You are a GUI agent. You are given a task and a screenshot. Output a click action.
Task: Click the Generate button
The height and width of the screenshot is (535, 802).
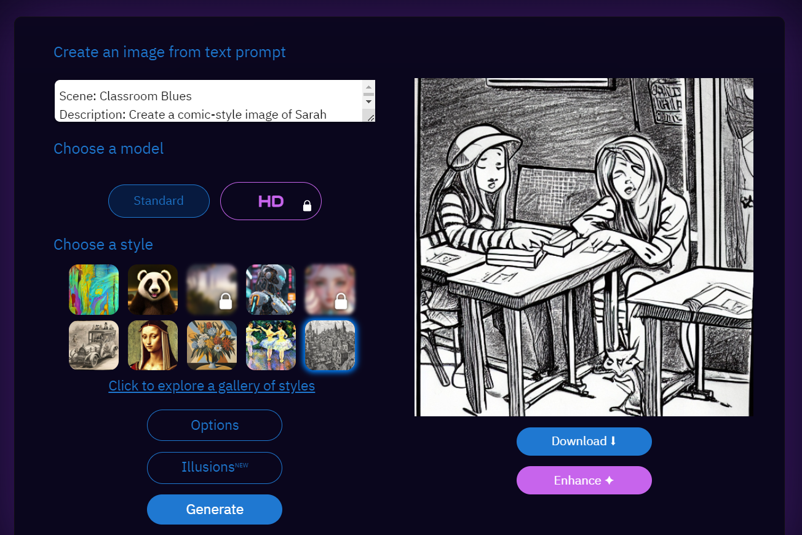pos(215,509)
